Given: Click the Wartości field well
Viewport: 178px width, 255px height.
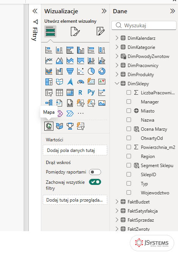Looking at the screenshot, I should coord(75,150).
